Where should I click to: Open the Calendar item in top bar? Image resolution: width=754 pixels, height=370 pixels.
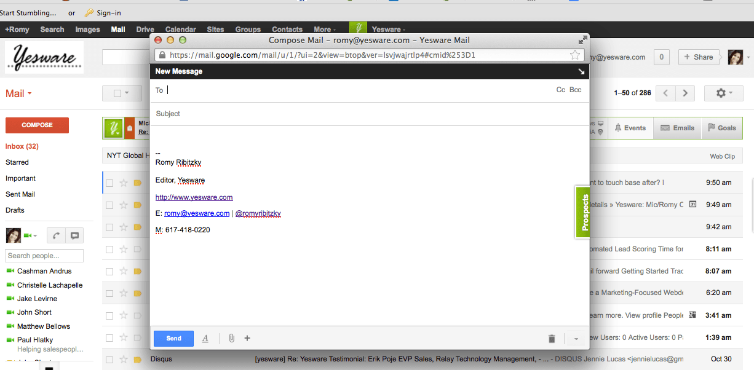(180, 30)
